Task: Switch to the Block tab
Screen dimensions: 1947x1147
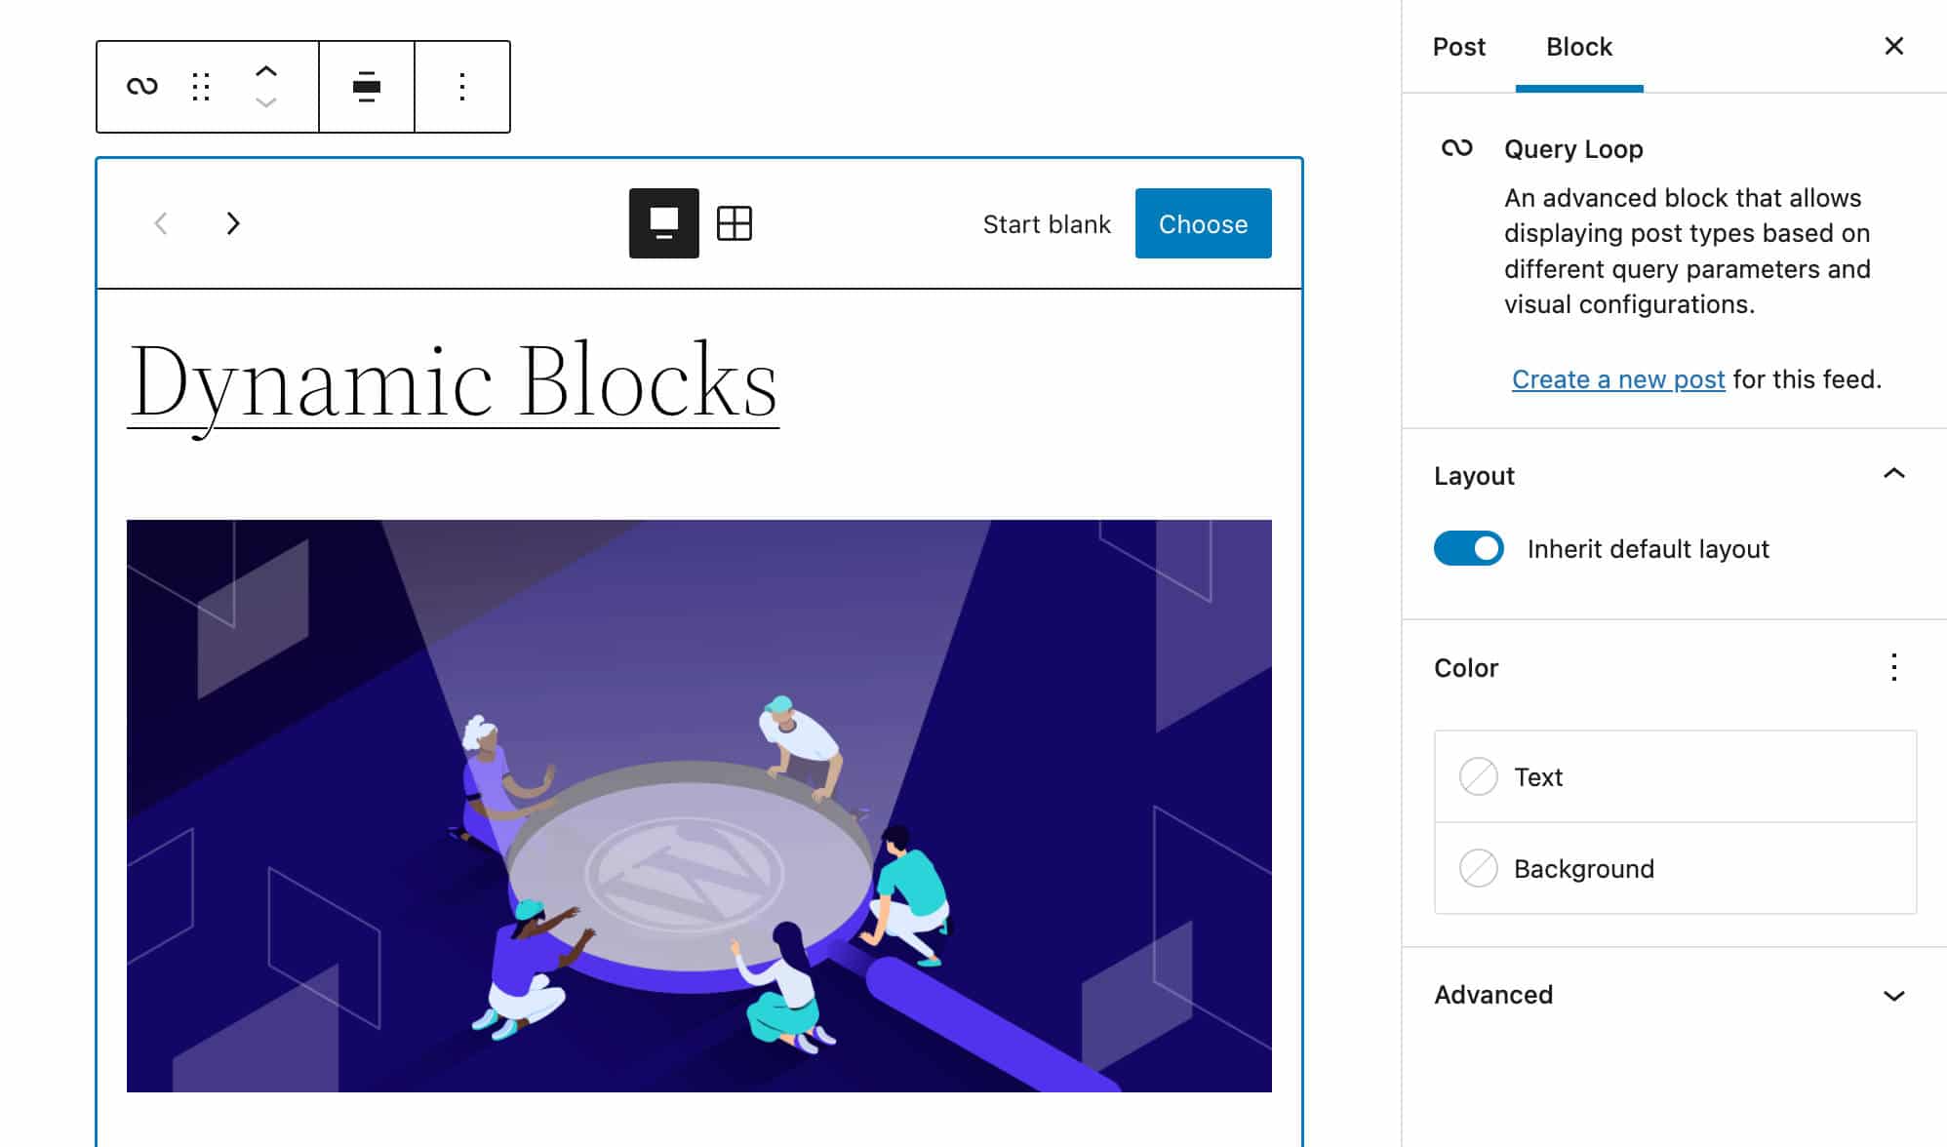Action: click(1577, 45)
